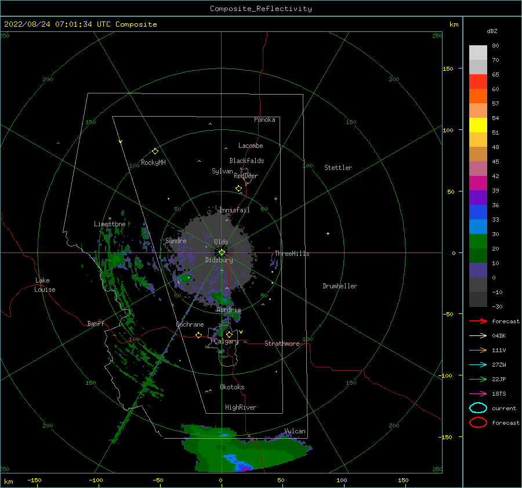Screen dimensions: 522x488
Task: Click the RedDeer city label
Action: pos(246,176)
